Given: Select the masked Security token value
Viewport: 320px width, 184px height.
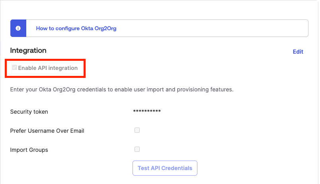Looking at the screenshot, I should click(147, 111).
